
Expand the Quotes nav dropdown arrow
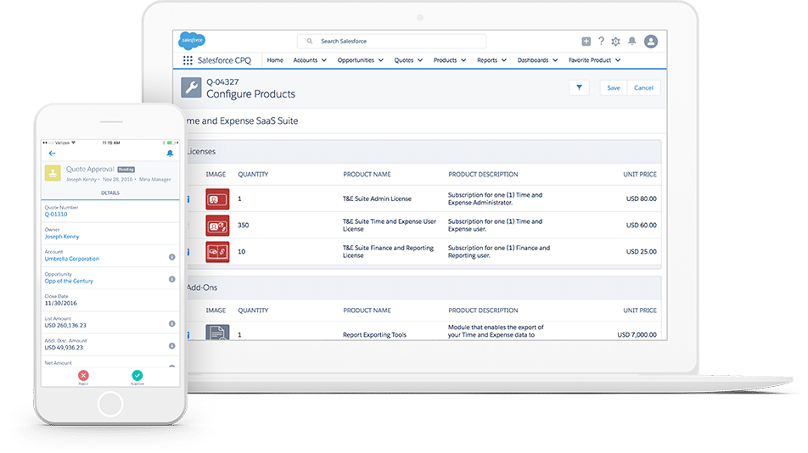(420, 60)
